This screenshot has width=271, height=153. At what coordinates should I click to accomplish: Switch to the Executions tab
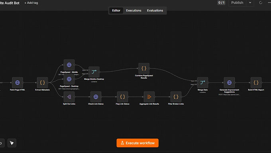coord(134,10)
